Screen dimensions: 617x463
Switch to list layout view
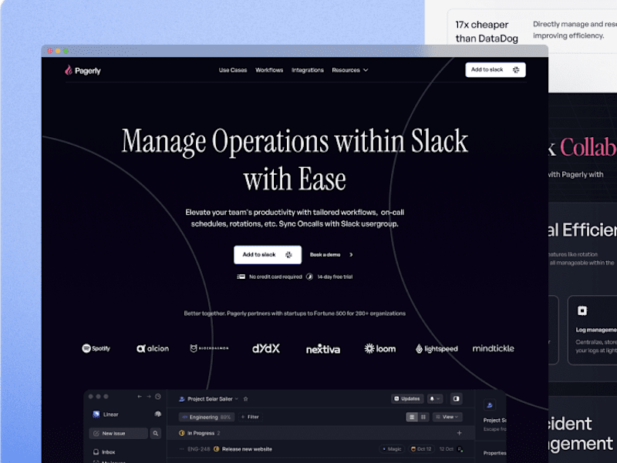coord(412,417)
